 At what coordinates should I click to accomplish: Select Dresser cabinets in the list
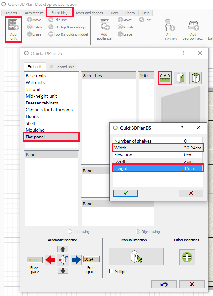coord(52,103)
